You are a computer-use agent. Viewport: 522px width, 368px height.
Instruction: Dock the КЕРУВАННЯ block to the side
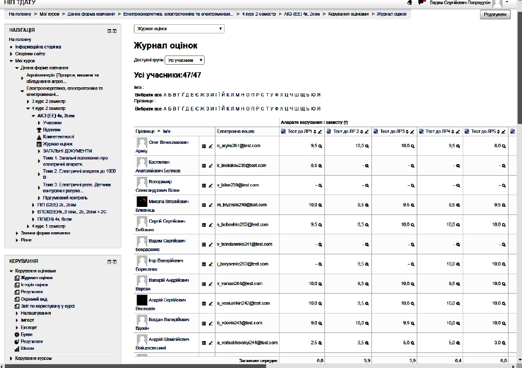pyautogui.click(x=114, y=261)
